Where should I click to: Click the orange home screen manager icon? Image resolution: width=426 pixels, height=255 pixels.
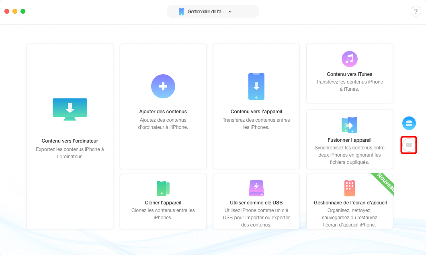(349, 188)
